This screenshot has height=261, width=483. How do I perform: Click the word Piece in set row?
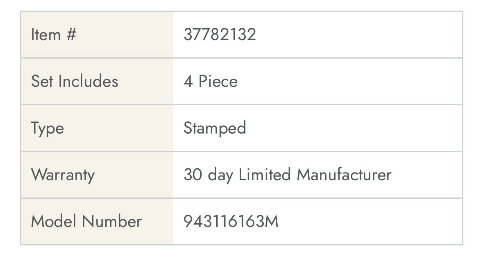(x=218, y=82)
